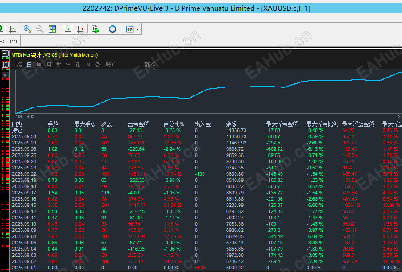
Task: Click the equity curve chart start date 2025.09.02
Action: [25, 116]
